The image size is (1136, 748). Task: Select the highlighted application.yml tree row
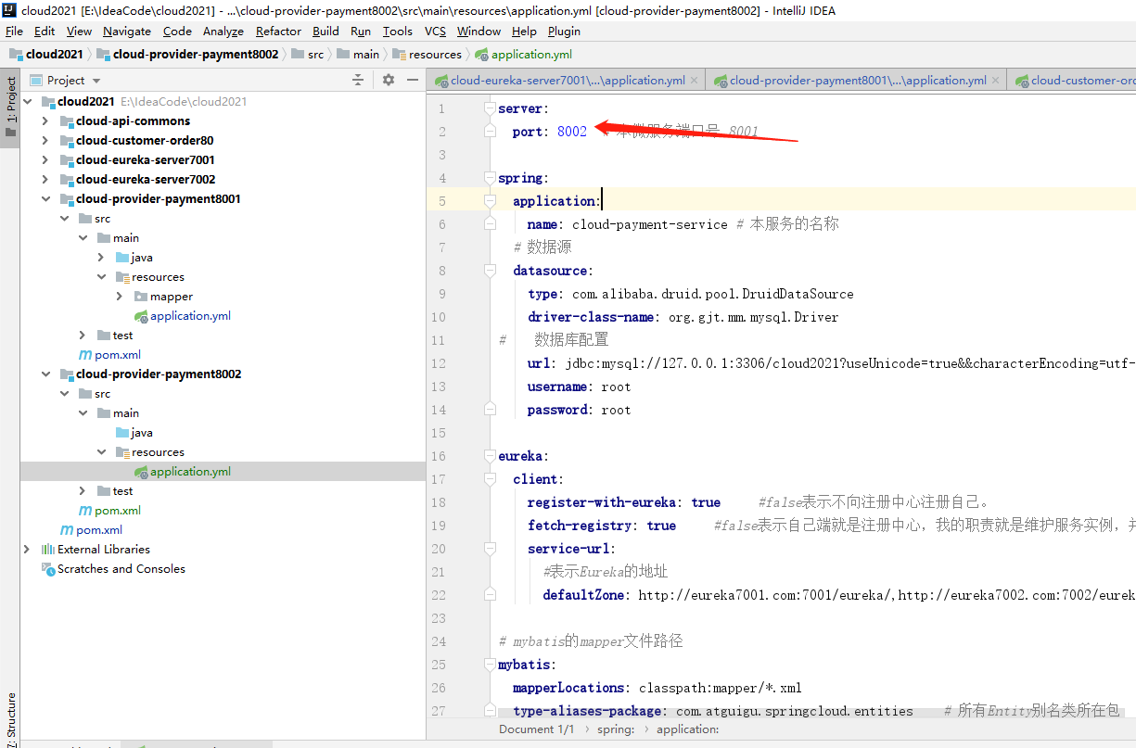tap(222, 472)
